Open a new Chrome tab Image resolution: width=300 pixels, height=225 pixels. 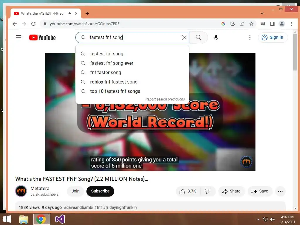(87, 13)
